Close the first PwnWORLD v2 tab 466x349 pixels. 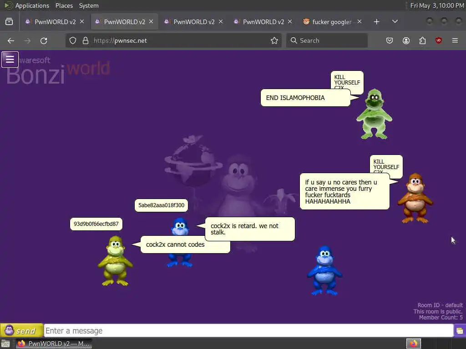point(82,22)
